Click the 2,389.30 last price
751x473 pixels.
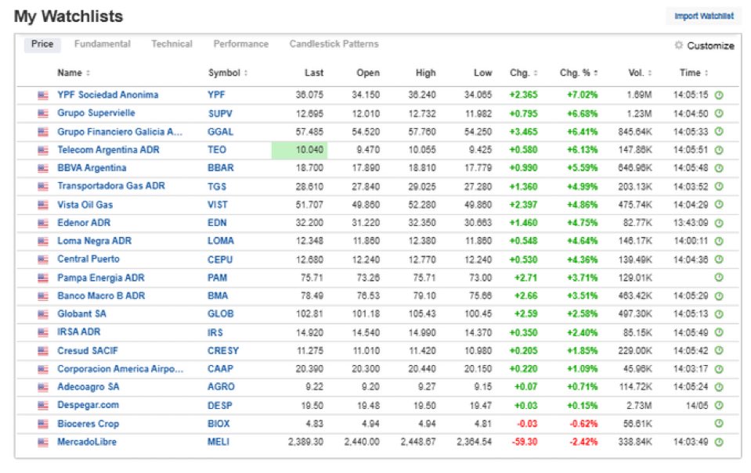coord(305,442)
